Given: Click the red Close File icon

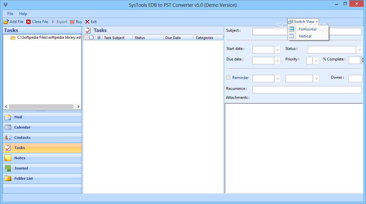Looking at the screenshot, I should (x=28, y=22).
